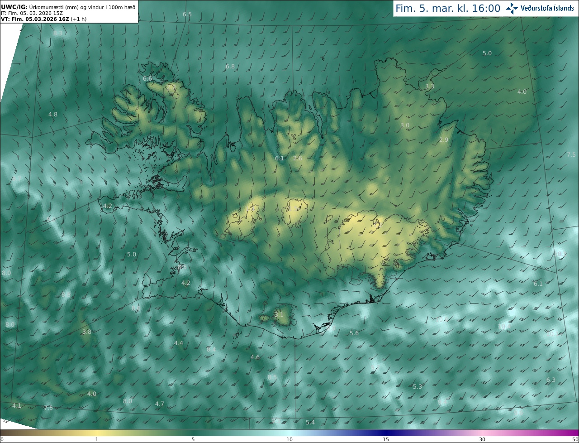
Task: Click the '0' label on the colour scale
Action: [2, 439]
